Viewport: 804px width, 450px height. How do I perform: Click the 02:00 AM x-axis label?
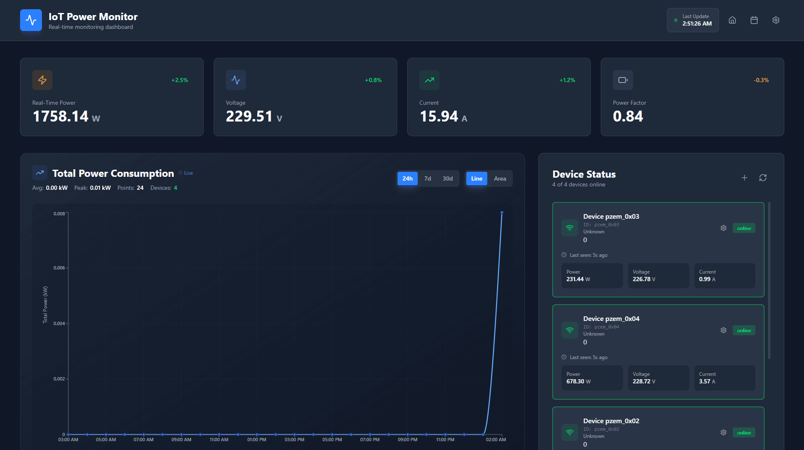pyautogui.click(x=496, y=440)
